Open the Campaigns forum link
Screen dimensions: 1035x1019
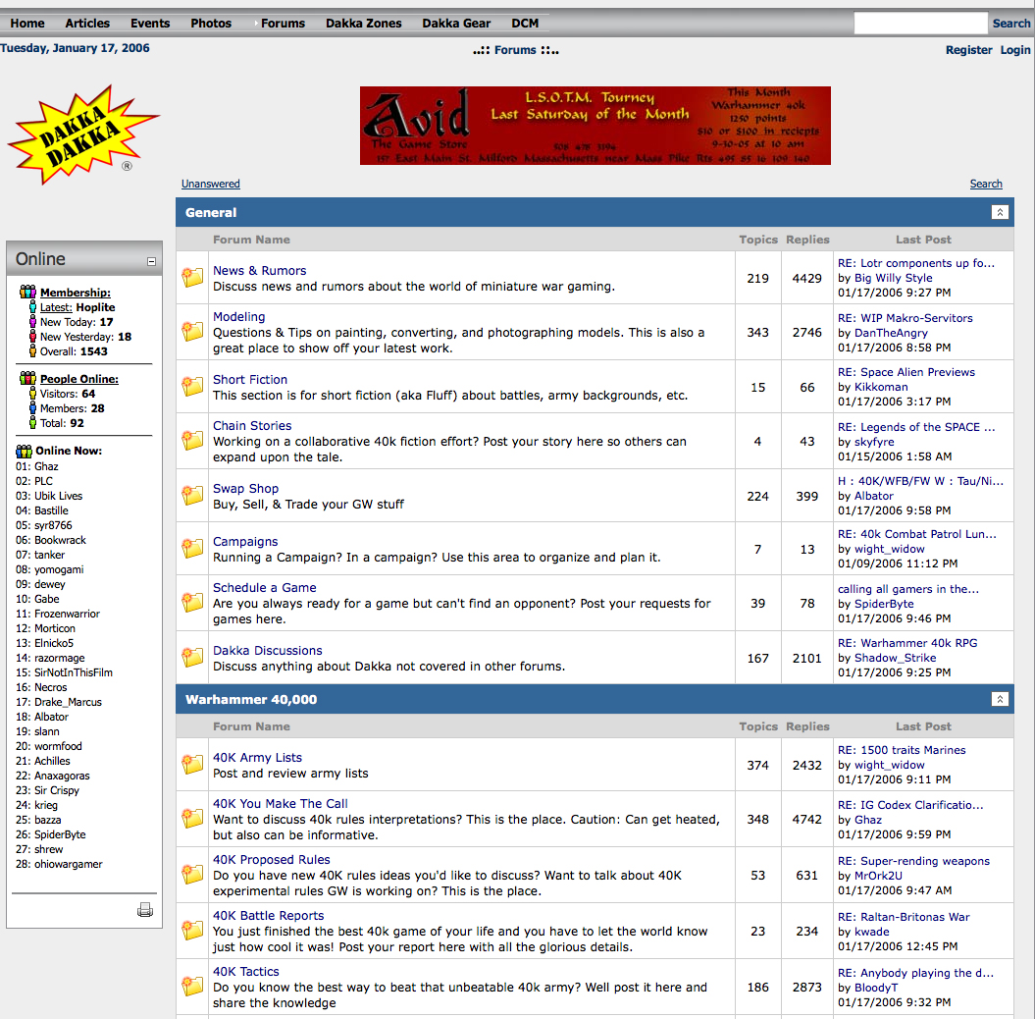click(x=245, y=541)
